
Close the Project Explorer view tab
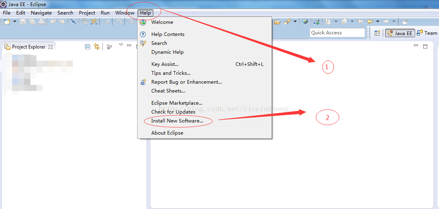pos(51,47)
